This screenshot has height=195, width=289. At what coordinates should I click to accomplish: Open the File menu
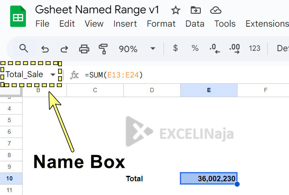pos(42,24)
